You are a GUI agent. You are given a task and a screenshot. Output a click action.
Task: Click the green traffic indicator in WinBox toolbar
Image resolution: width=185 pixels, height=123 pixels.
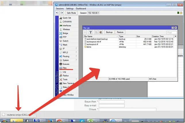pyautogui.click(x=178, y=13)
